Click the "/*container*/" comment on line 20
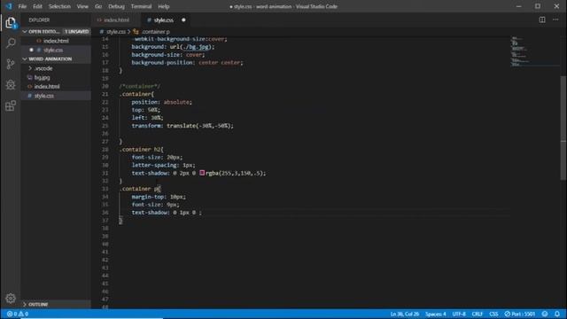Viewport: 567px width, 319px height. [140, 86]
